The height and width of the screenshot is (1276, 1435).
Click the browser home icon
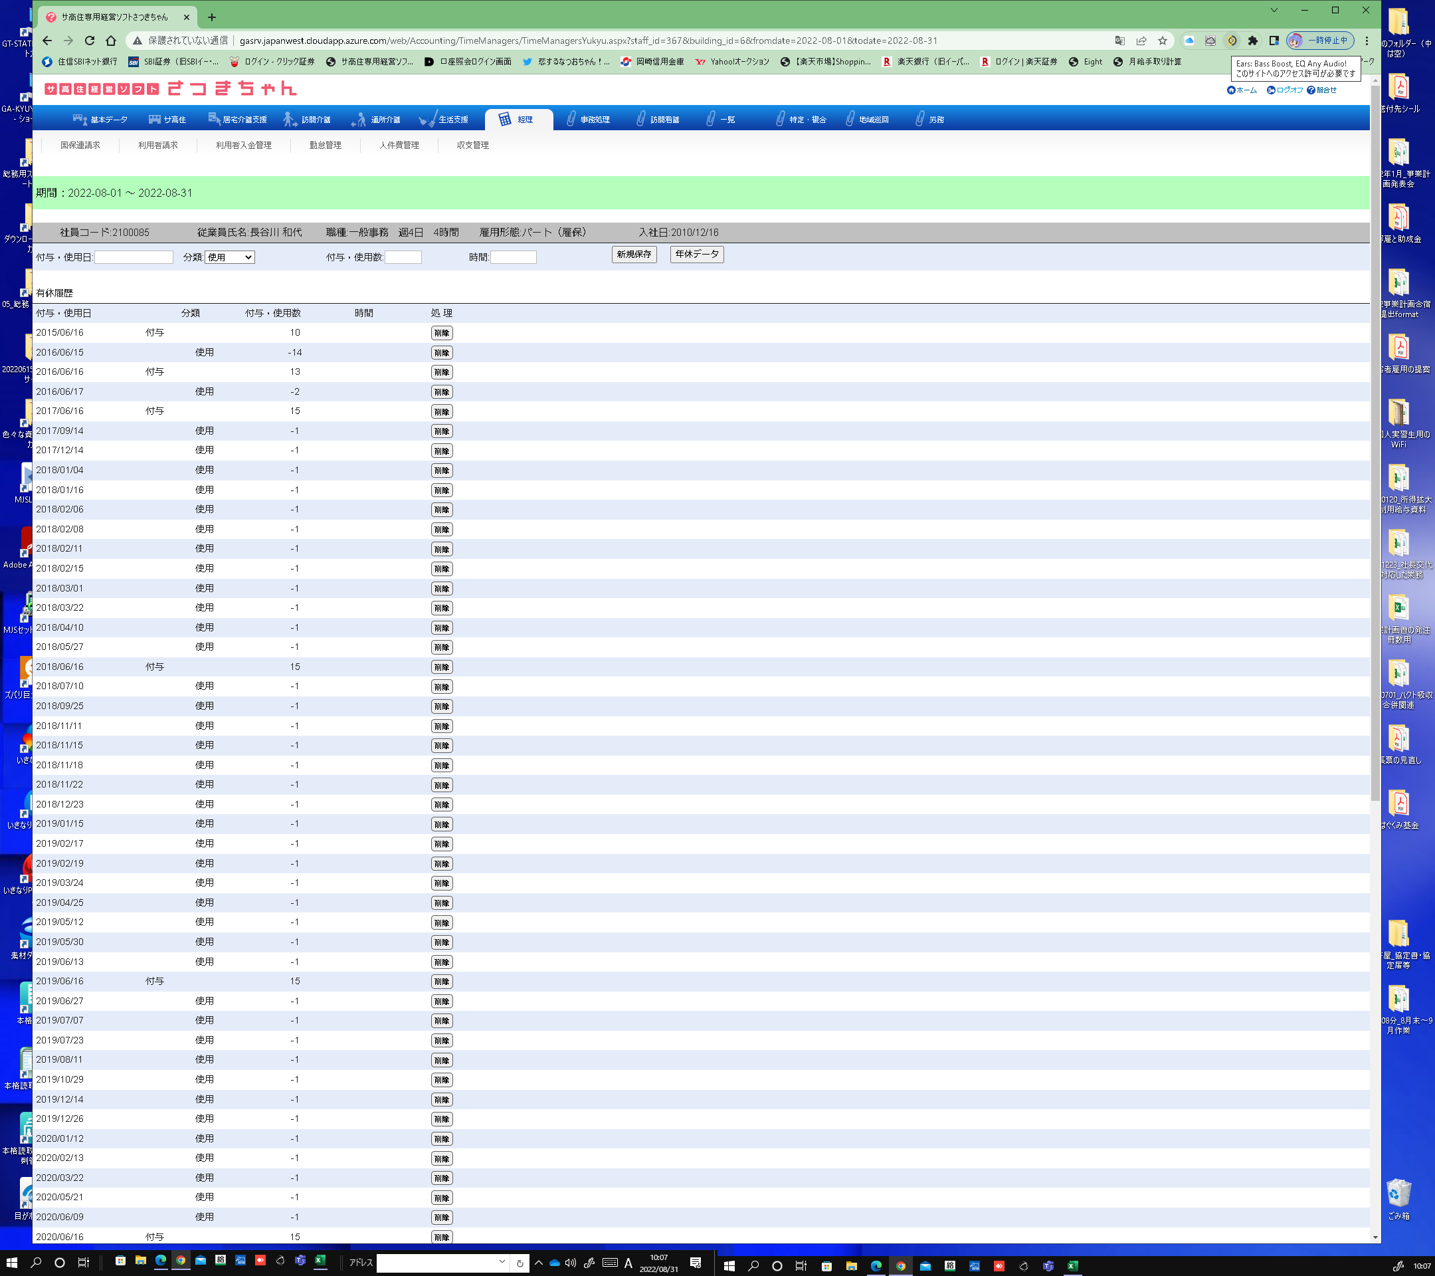(111, 41)
